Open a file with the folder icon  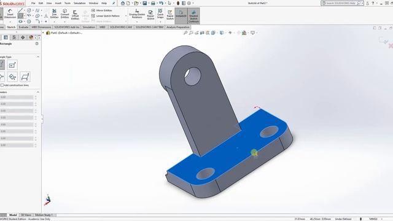pos(136,3)
